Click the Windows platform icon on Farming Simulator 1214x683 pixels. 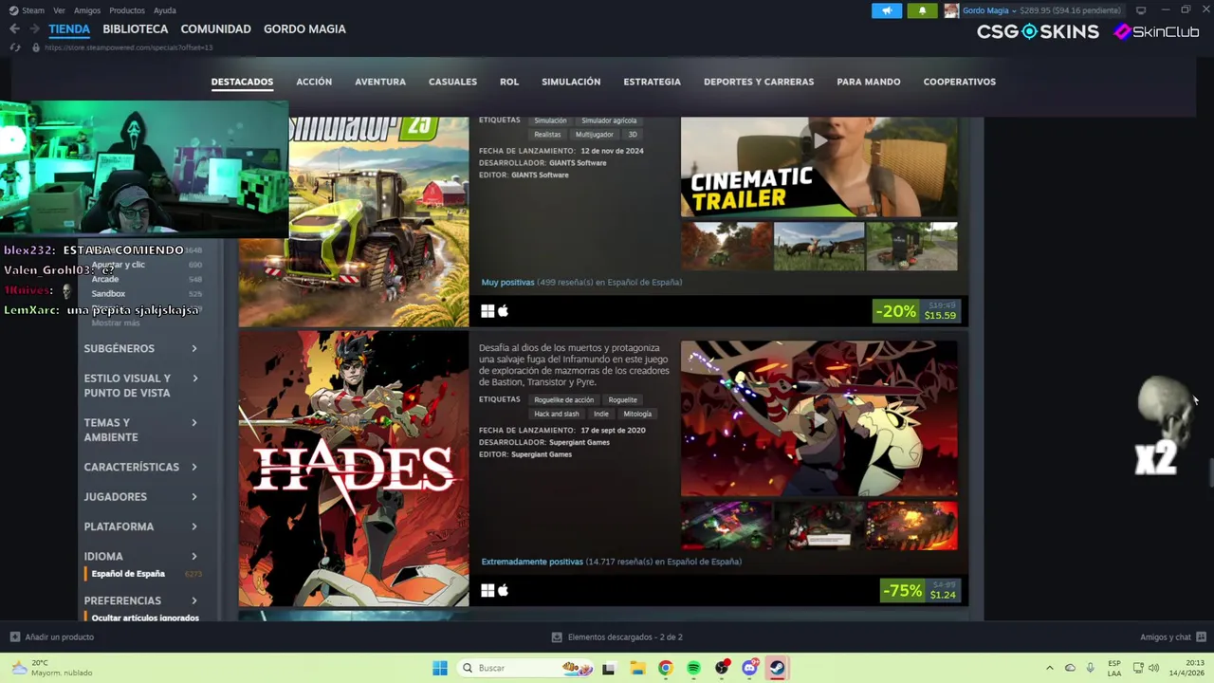coord(487,311)
